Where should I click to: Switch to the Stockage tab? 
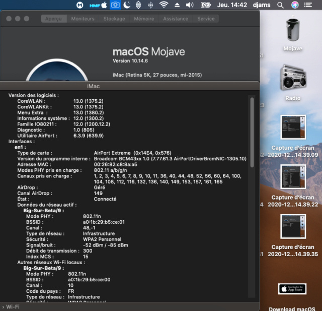(114, 19)
